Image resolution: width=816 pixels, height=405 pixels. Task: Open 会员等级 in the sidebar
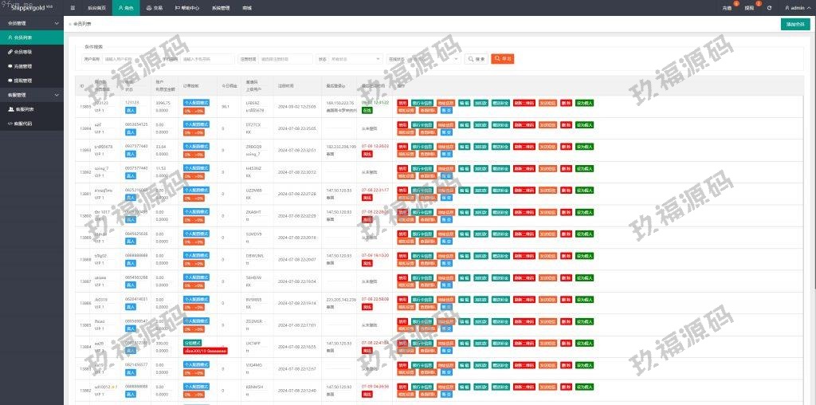pyautogui.click(x=23, y=52)
